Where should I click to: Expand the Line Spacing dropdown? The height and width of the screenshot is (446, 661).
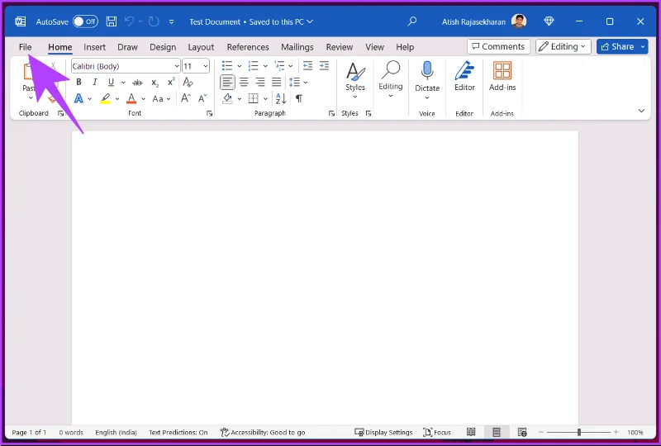pyautogui.click(x=306, y=83)
